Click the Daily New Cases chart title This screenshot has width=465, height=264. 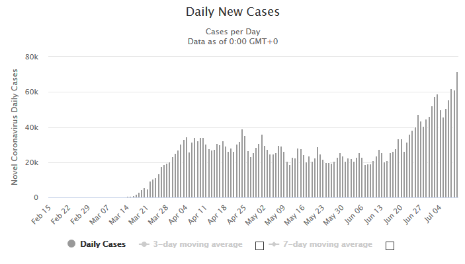pyautogui.click(x=233, y=12)
